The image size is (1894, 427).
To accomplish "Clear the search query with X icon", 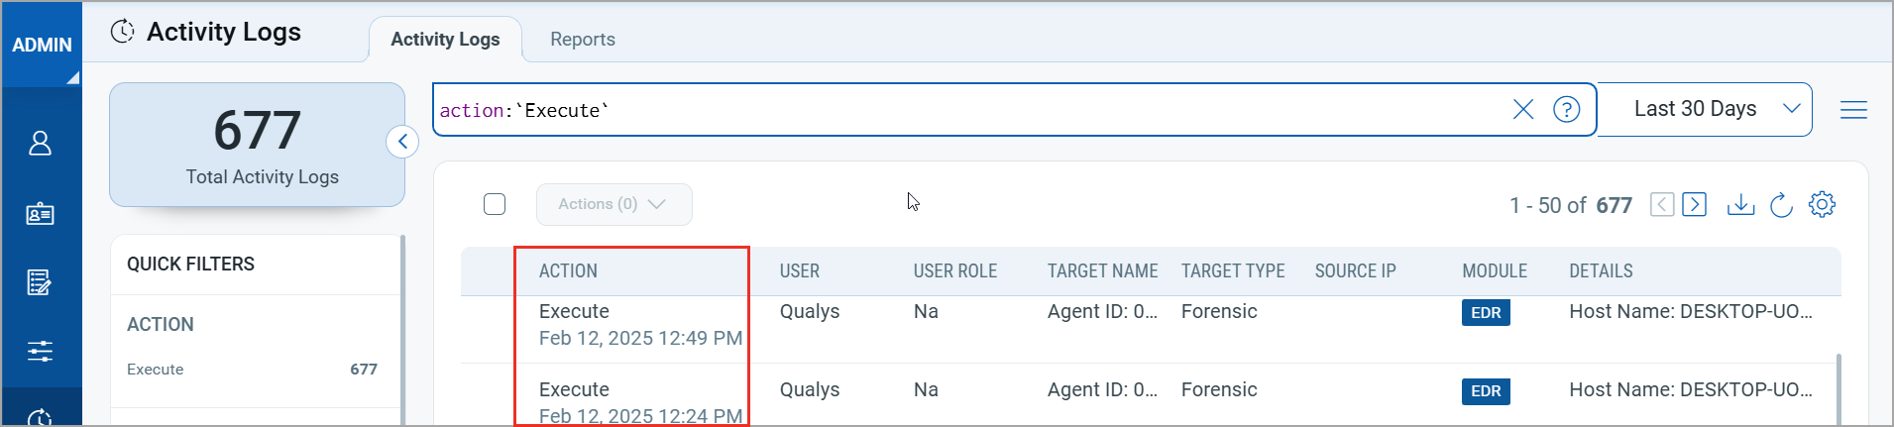I will [1523, 109].
